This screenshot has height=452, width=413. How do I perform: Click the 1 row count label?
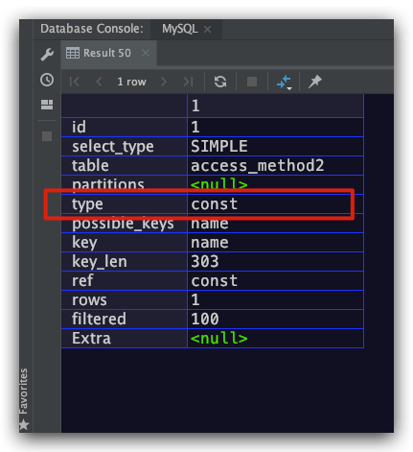(131, 82)
